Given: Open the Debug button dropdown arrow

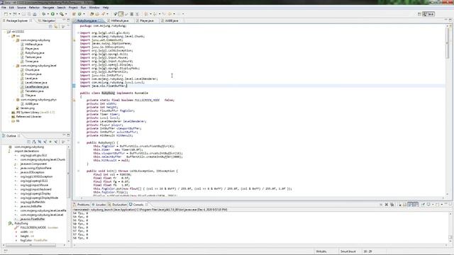Looking at the screenshot, I should click(x=48, y=14).
